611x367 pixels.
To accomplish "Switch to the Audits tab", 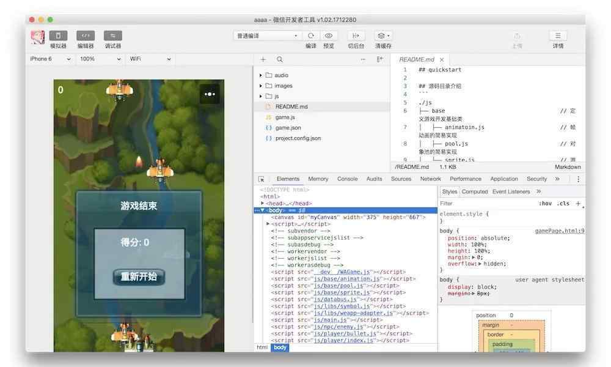I will click(x=374, y=179).
